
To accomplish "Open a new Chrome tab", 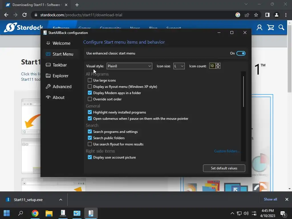I will tap(77, 5).
